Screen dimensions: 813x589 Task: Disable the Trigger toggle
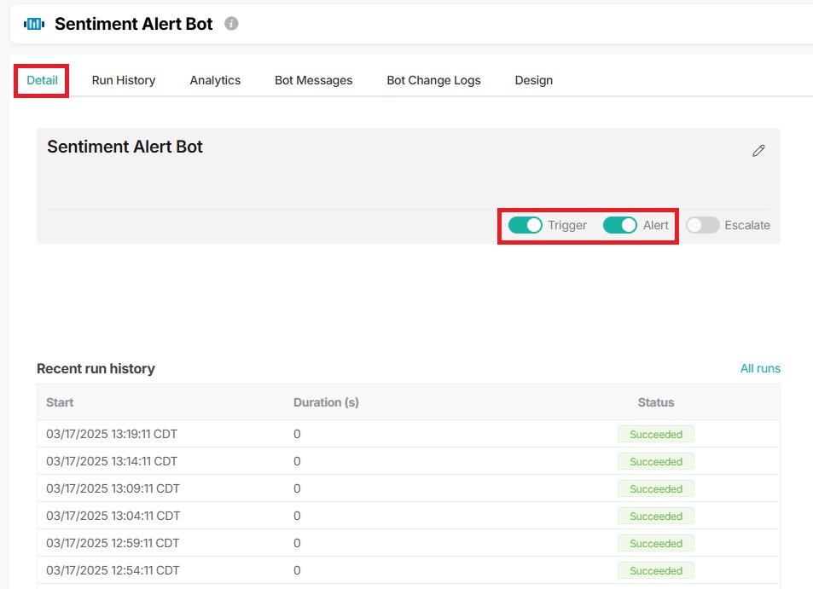coord(526,225)
